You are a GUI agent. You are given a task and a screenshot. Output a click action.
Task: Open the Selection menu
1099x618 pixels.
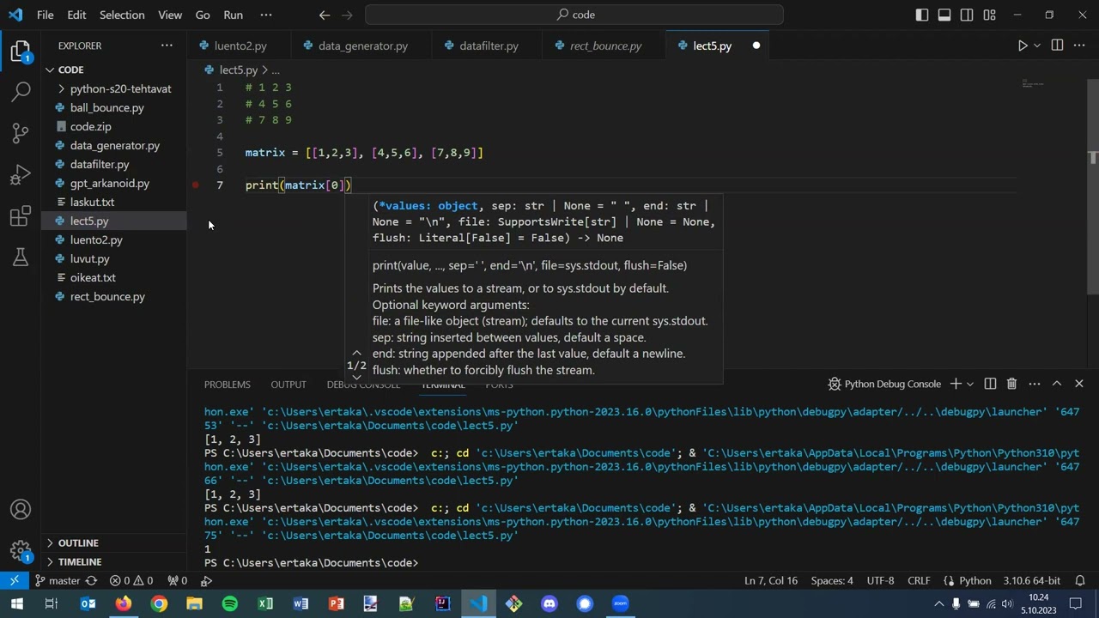(x=122, y=15)
